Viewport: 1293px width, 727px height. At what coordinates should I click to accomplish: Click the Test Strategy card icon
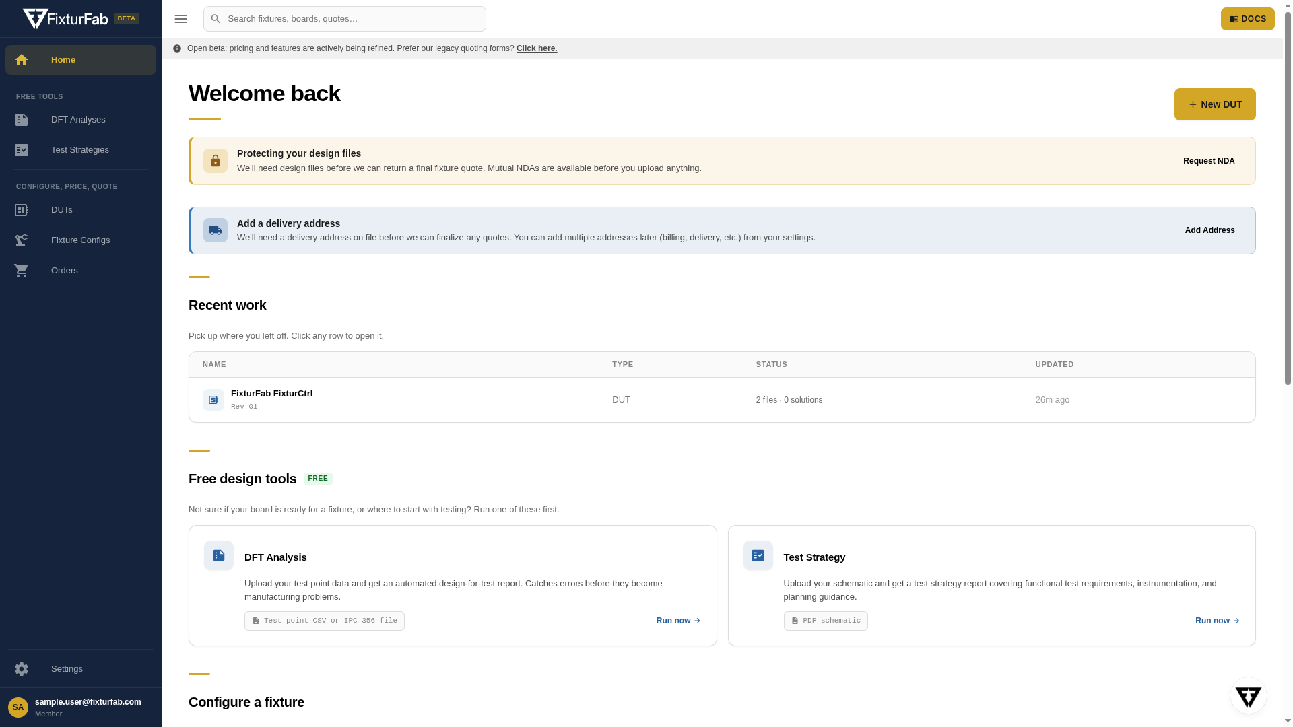click(758, 555)
